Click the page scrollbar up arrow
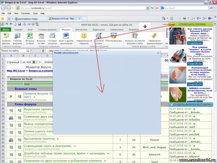Screen dimensions: 217x163 click(215, 24)
